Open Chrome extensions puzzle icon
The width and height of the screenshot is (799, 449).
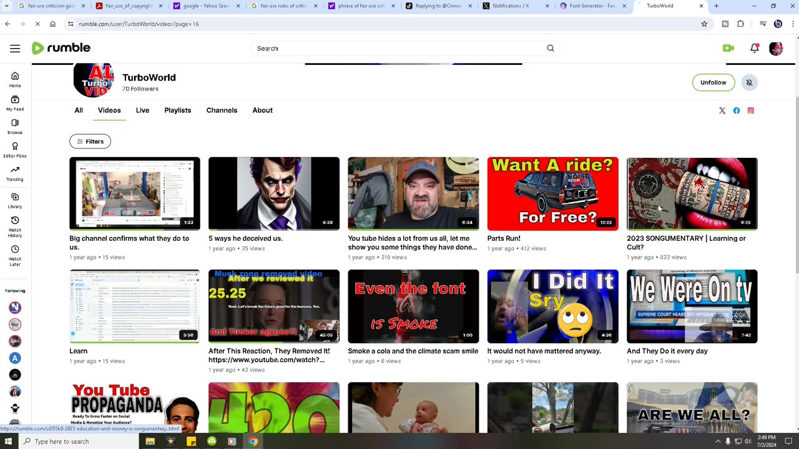point(740,24)
